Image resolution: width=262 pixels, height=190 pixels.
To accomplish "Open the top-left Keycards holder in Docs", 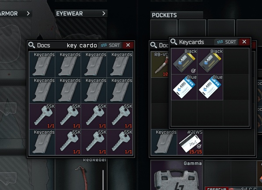I will (x=42, y=65).
